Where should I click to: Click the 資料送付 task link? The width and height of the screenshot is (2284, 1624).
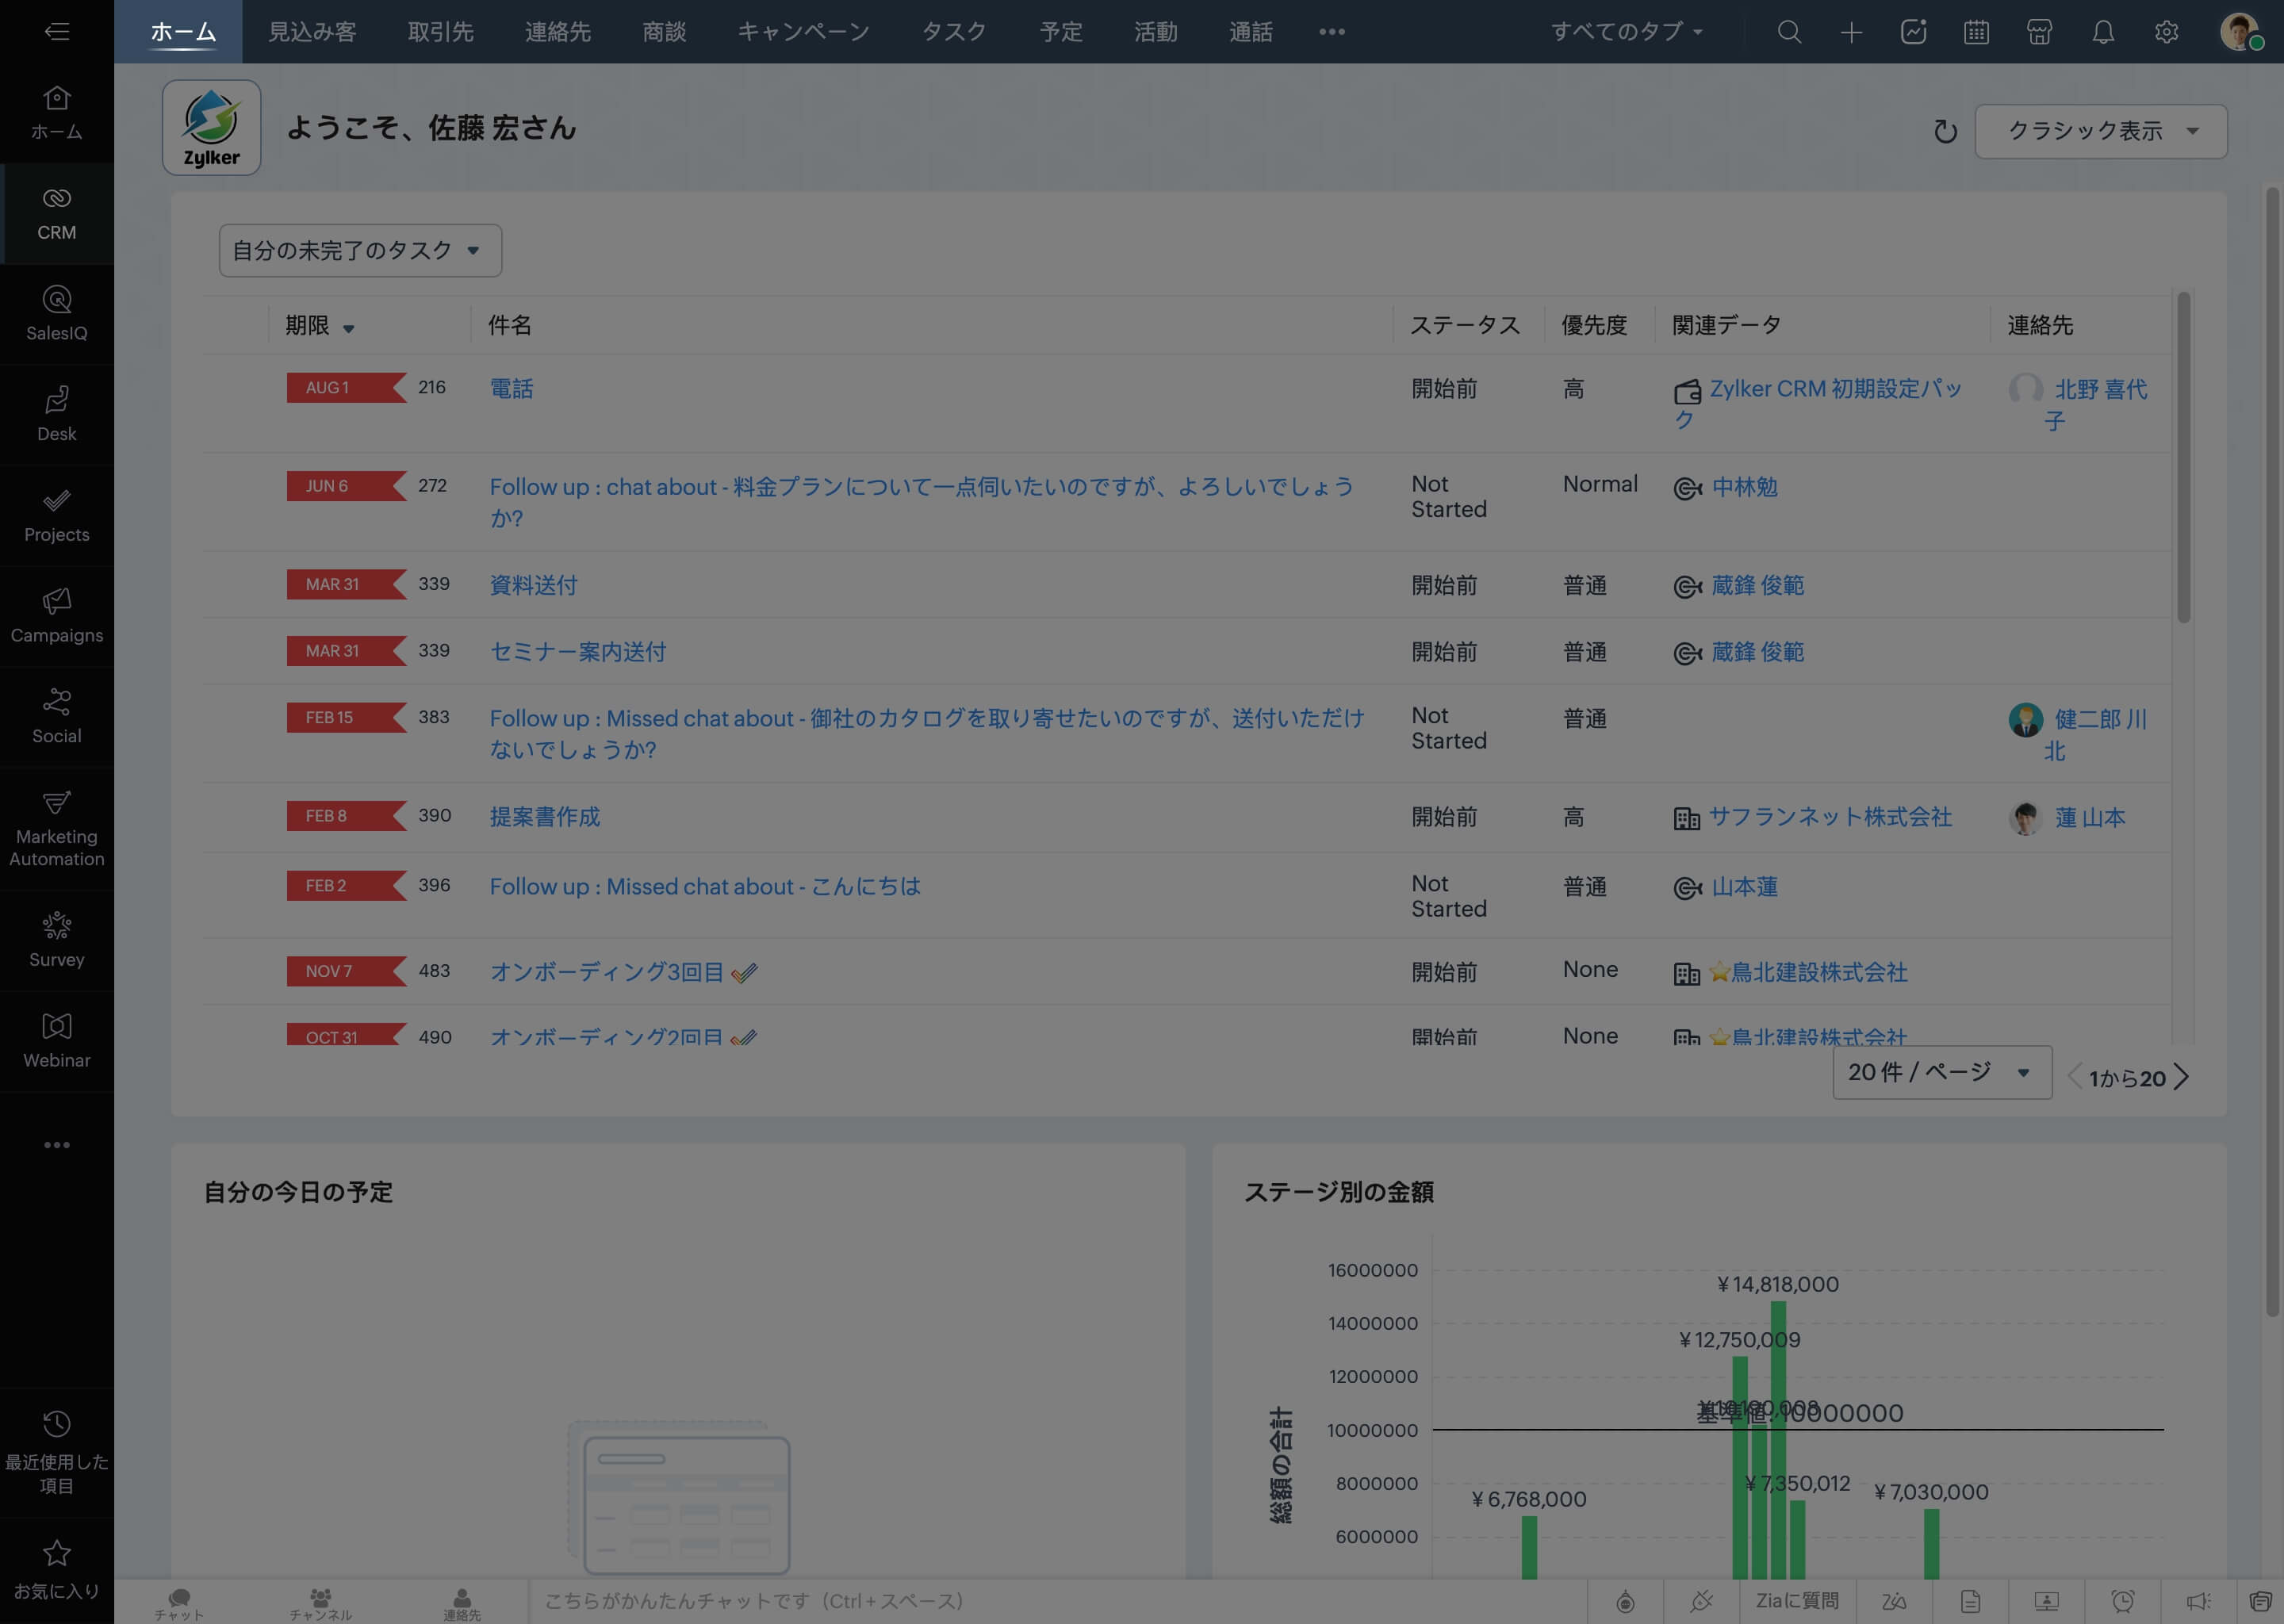(x=532, y=584)
